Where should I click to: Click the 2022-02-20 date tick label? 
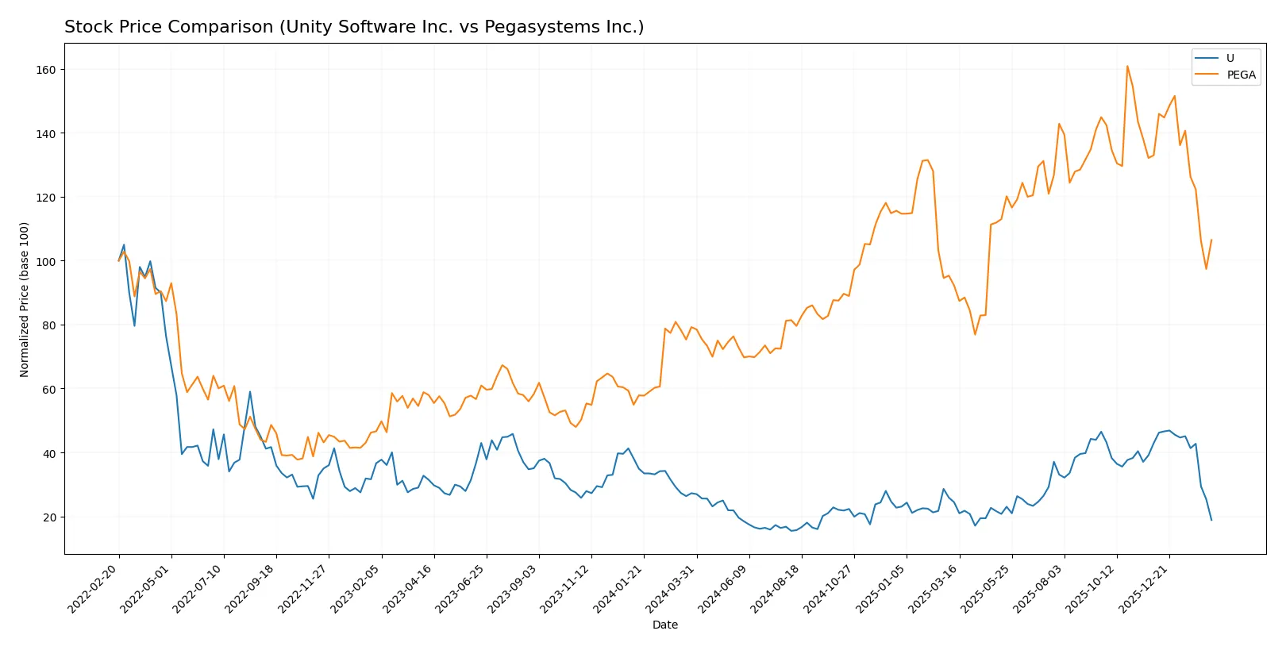[x=94, y=589]
